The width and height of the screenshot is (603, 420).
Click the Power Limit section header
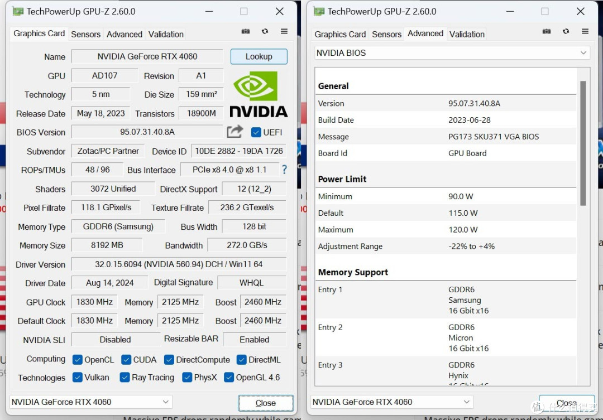coord(342,179)
